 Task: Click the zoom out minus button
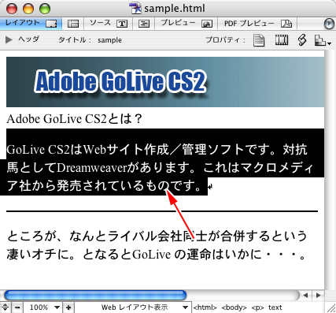tap(17, 307)
